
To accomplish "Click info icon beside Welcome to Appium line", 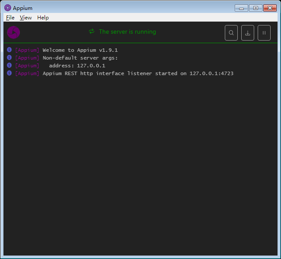I will tap(10, 50).
